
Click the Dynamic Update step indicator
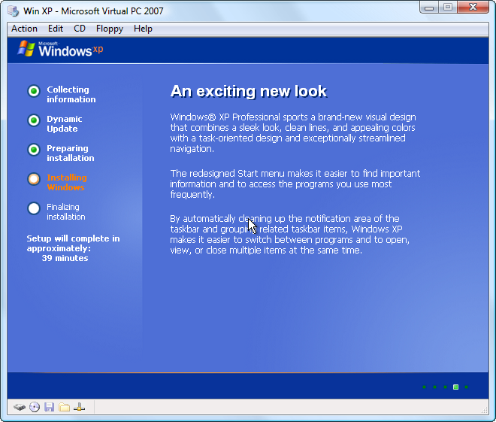point(34,120)
